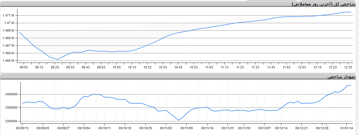Image resolution: width=359 pixels, height=135 pixels.
Task: Click the 1.471 M y-axis label
Action: [x=8, y=15]
